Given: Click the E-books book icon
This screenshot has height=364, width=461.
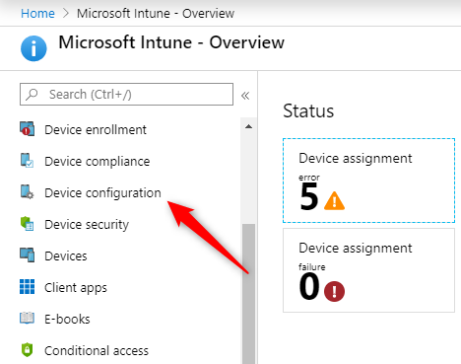Looking at the screenshot, I should click(x=27, y=319).
